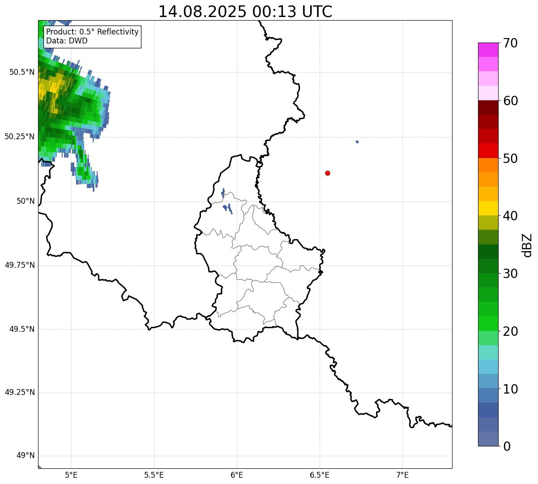Click the longitude label 6°E

pos(237,475)
